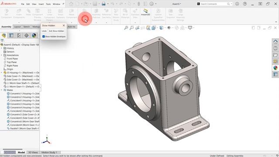This screenshot has width=279, height=157.
Task: Select the Parallel1 mate
Action: tap(23, 128)
